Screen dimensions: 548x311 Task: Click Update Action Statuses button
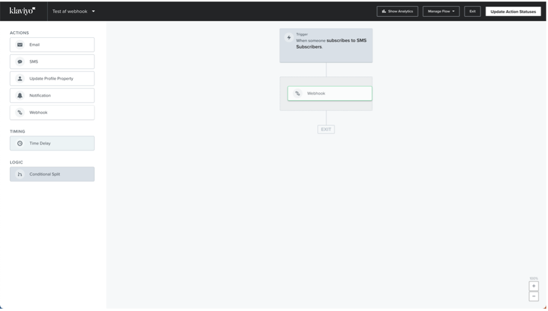(x=513, y=11)
